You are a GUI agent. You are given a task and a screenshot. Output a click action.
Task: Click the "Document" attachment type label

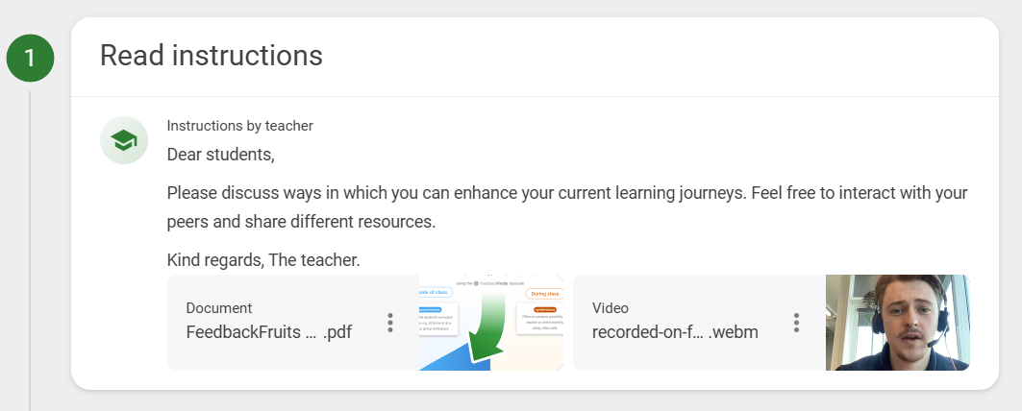219,308
